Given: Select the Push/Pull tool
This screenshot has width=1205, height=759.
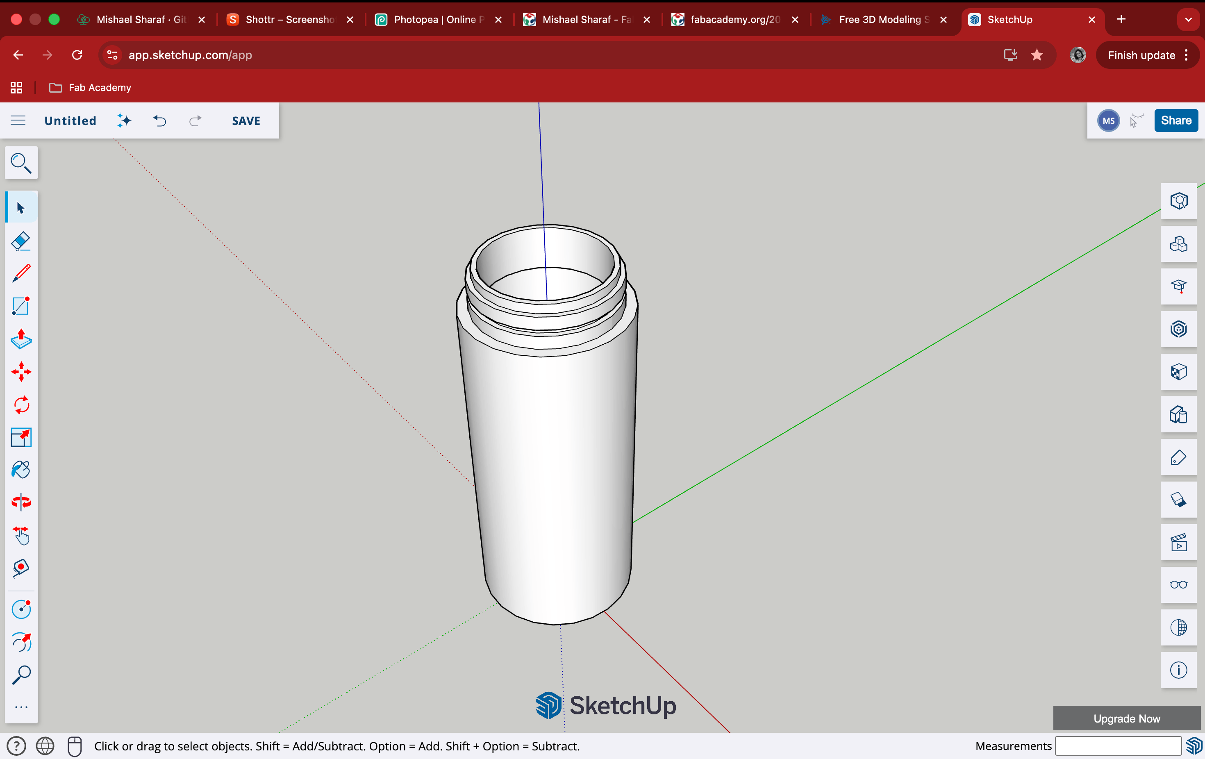Looking at the screenshot, I should (x=21, y=339).
